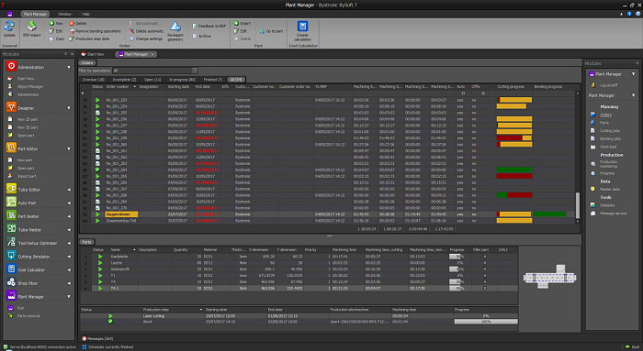This screenshot has height=351, width=643.
Task: Open the Auto Part module icon
Action: (11, 203)
